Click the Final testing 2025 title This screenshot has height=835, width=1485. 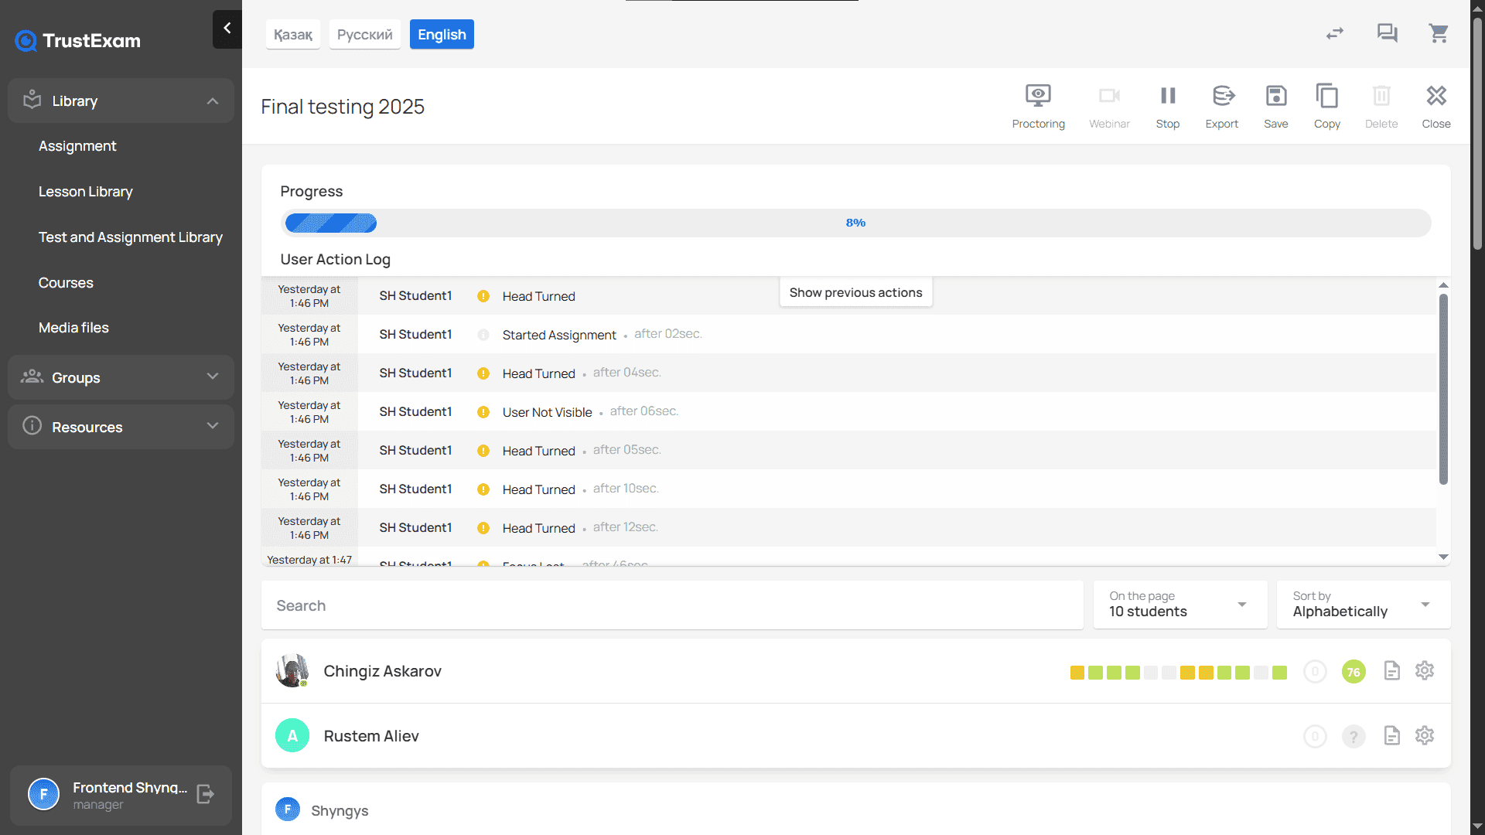pyautogui.click(x=343, y=107)
